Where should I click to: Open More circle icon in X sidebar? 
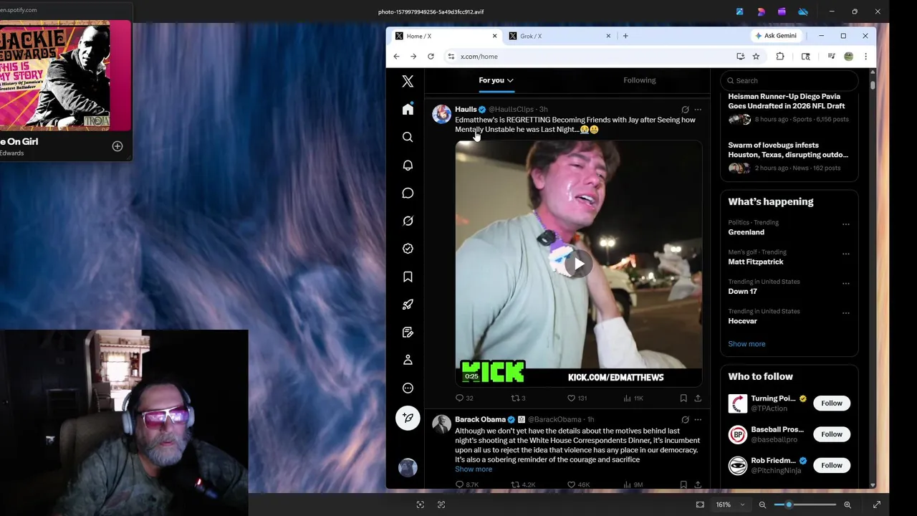(408, 388)
